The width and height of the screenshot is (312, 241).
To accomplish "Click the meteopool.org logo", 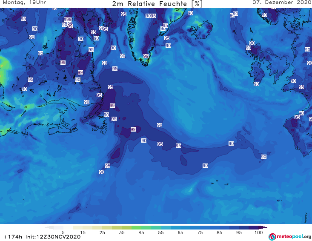I will tap(290, 237).
